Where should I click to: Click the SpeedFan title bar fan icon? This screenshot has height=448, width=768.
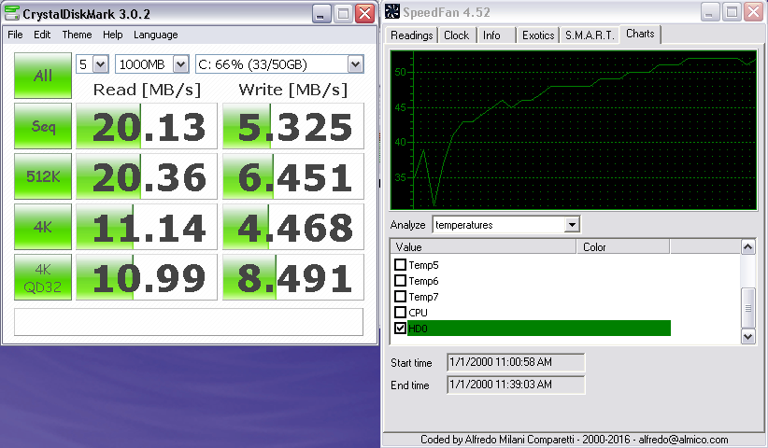click(391, 11)
